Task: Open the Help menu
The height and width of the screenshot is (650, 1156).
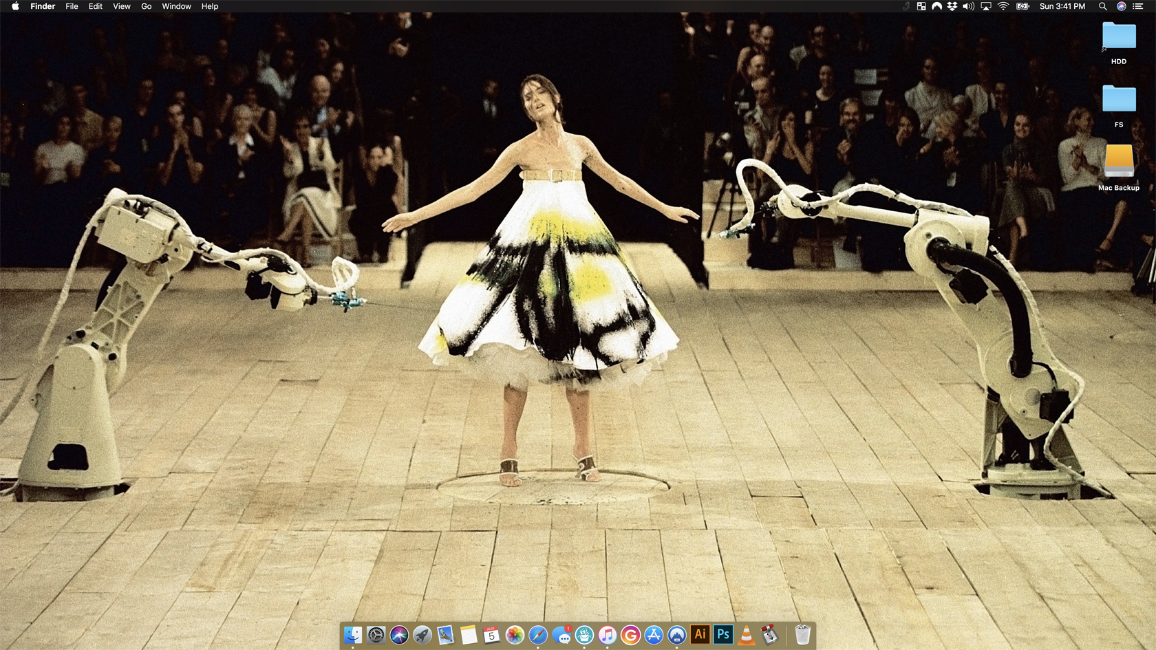Action: click(210, 6)
